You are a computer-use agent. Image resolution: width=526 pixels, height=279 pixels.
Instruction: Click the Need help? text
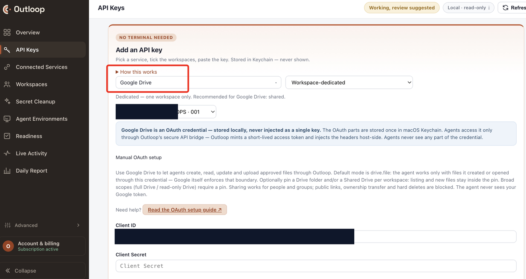(x=128, y=210)
